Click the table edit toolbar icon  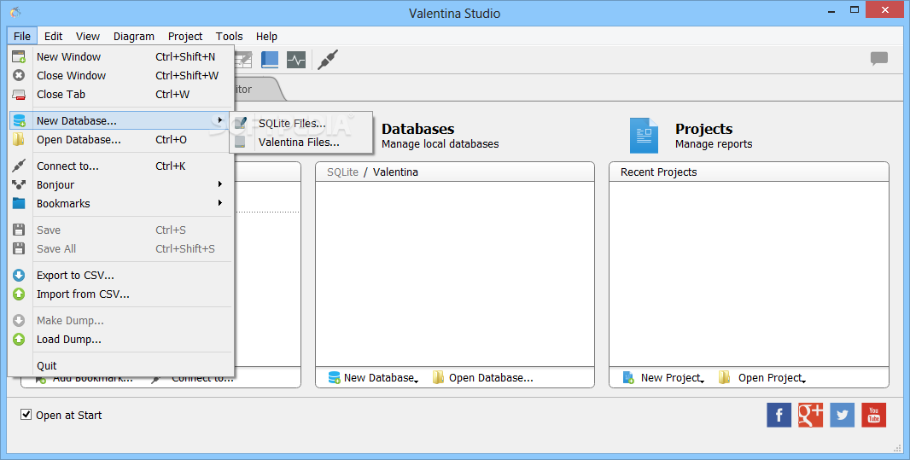(242, 60)
